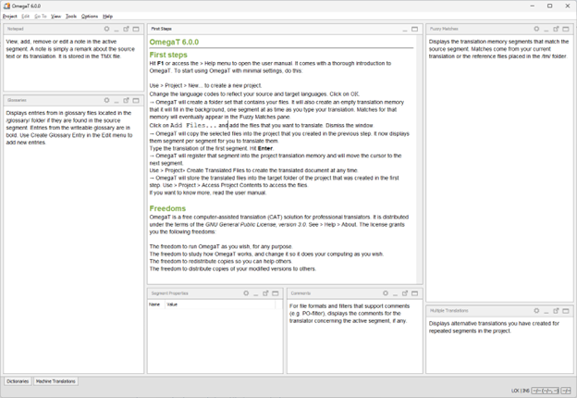
Task: Maximize the Comments pane
Action: (414, 293)
